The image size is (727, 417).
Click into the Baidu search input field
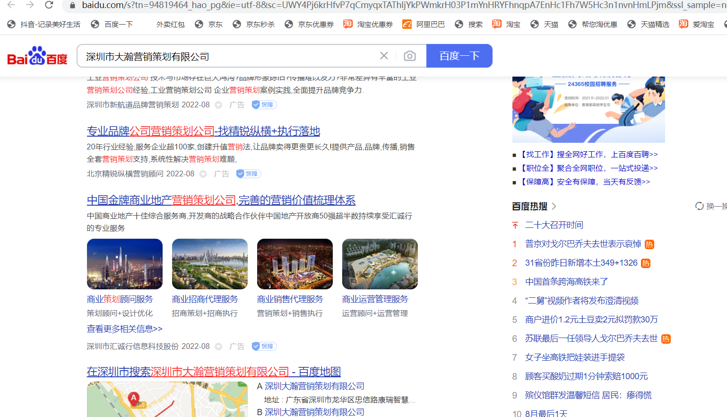pyautogui.click(x=227, y=56)
